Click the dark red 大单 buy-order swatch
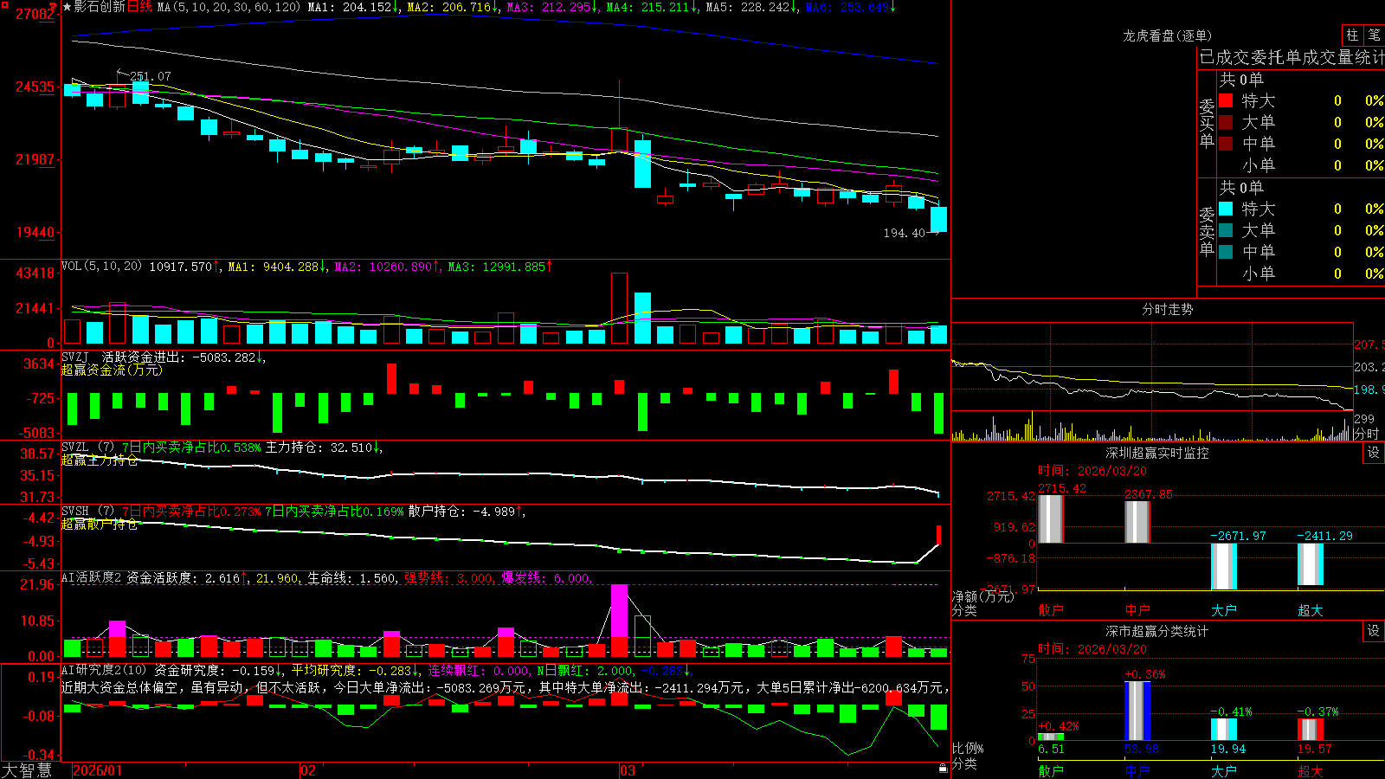1385x779 pixels. click(x=1226, y=122)
